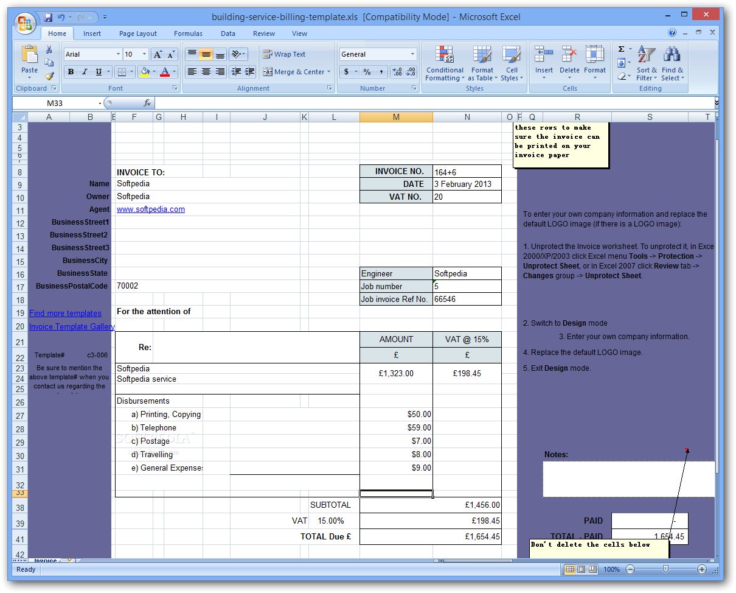
Task: Toggle Italic formatting
Action: [x=85, y=72]
